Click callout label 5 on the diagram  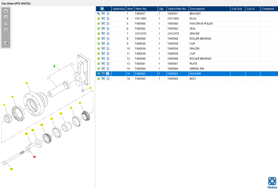click(x=27, y=83)
